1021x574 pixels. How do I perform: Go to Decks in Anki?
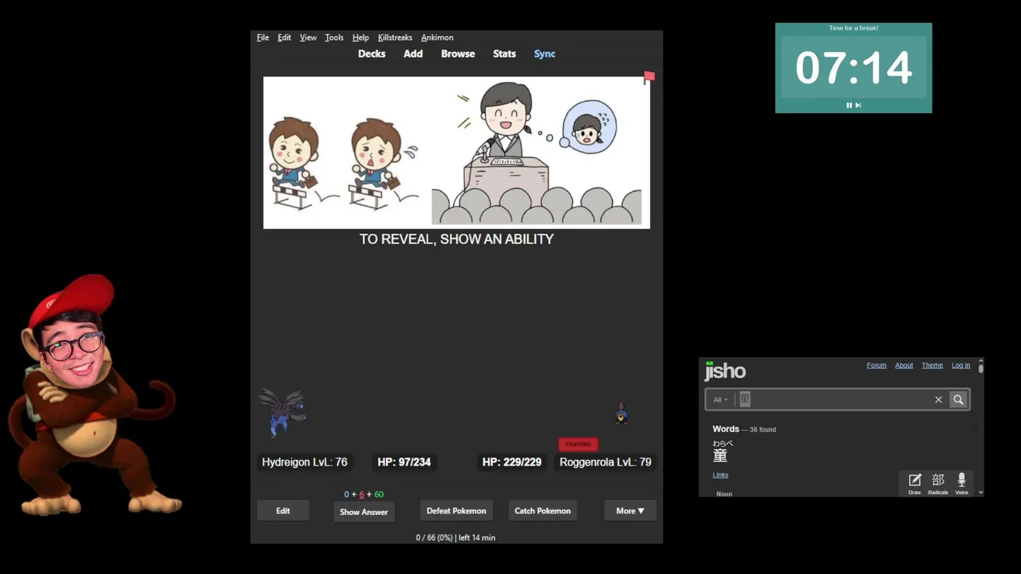point(372,53)
